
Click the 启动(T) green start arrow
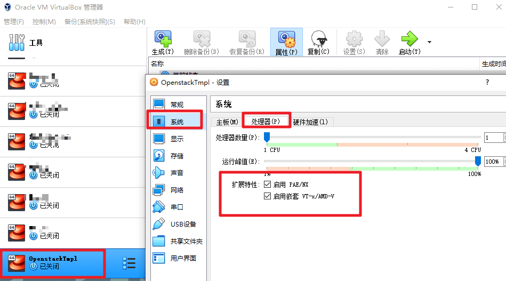pos(409,39)
